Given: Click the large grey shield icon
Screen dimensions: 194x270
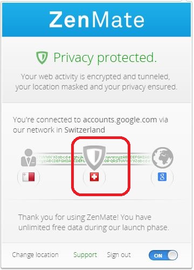Looking at the screenshot, I should click(94, 157).
